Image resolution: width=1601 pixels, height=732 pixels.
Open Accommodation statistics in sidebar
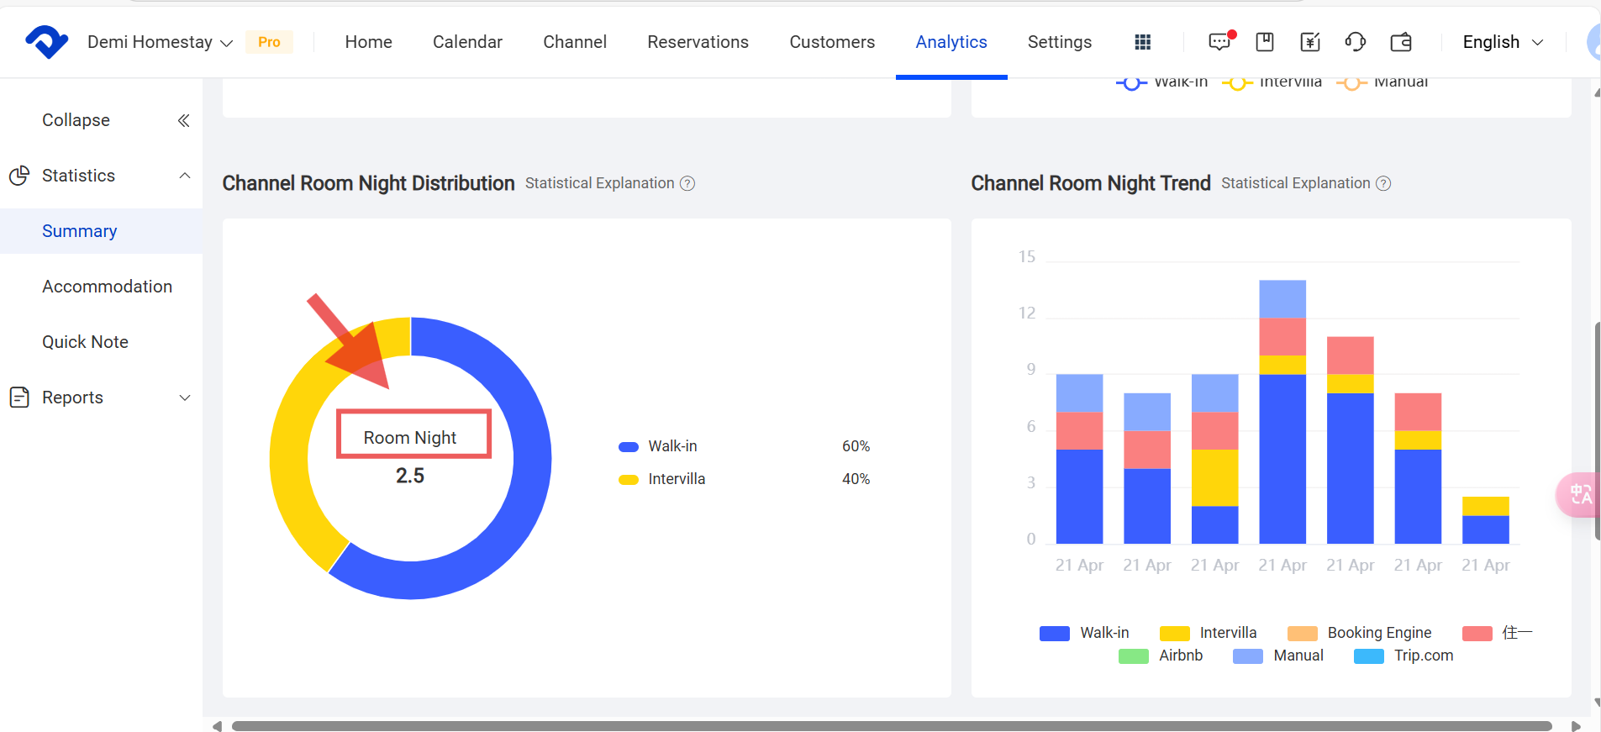pos(107,287)
